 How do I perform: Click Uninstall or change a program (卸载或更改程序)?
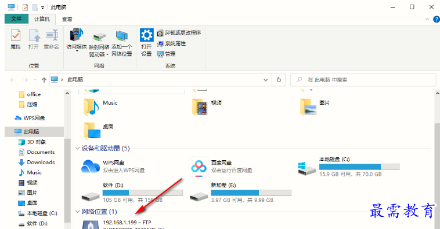[179, 33]
